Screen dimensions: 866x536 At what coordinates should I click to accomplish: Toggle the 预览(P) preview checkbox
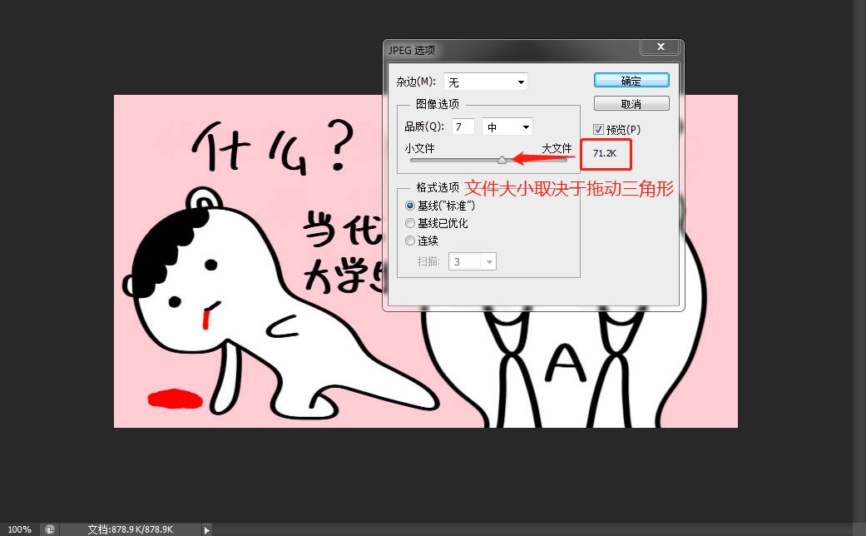tap(599, 129)
